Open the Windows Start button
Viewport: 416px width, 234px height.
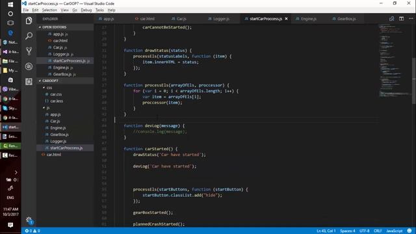[x=10, y=5]
